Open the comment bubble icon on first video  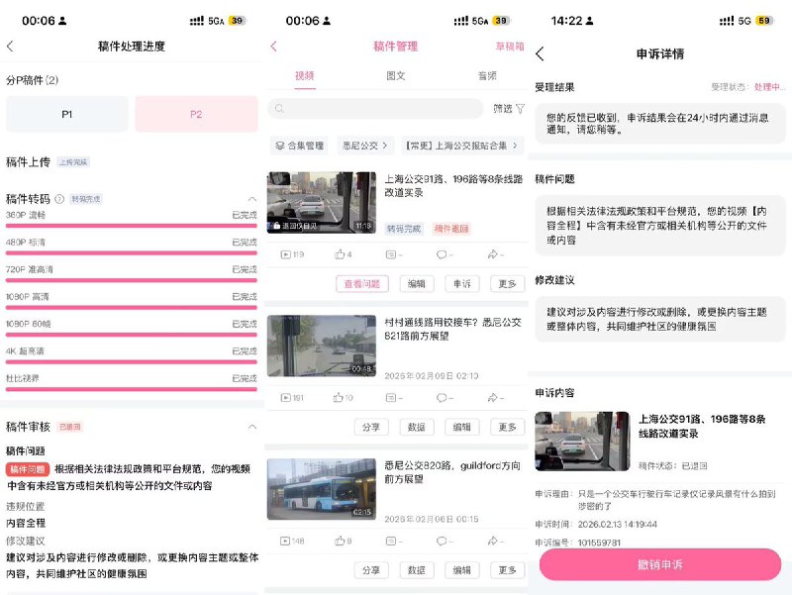tap(442, 254)
